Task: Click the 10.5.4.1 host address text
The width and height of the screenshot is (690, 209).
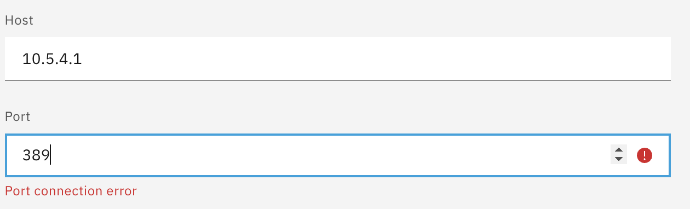Action: (x=52, y=59)
